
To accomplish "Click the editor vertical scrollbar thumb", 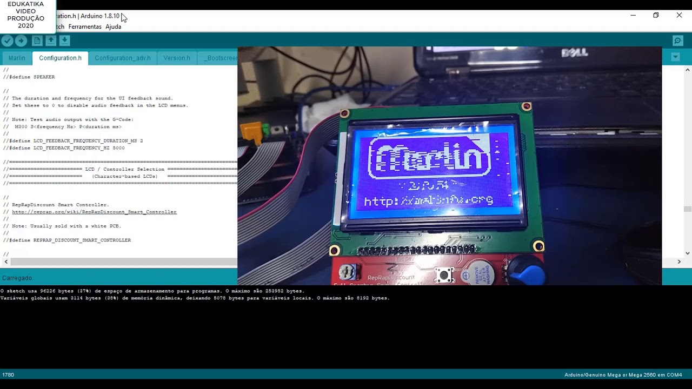I will 688,209.
